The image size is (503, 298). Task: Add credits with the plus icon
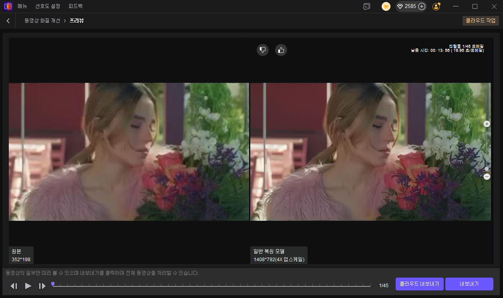tap(422, 6)
